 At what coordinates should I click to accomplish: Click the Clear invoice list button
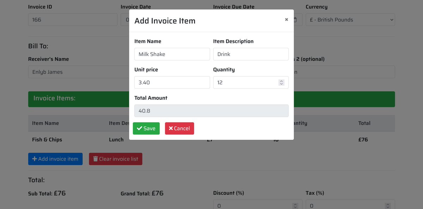tap(116, 159)
